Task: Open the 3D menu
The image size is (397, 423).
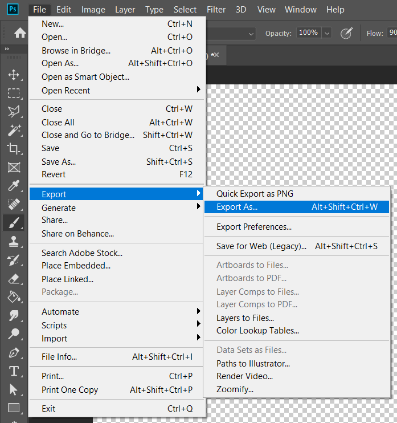Action: [241, 10]
